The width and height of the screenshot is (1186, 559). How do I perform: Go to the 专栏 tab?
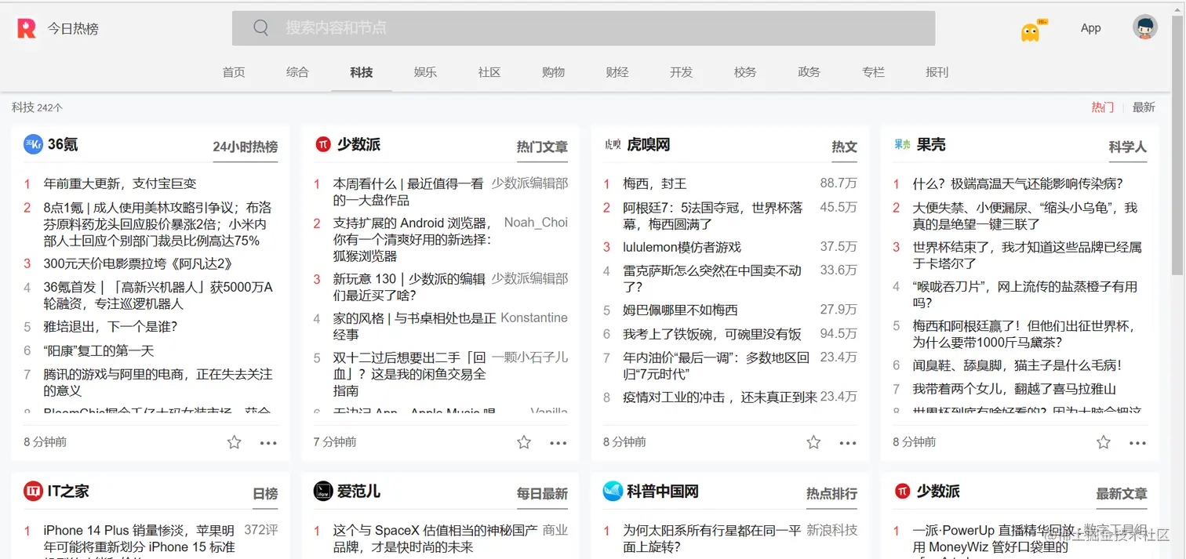point(873,72)
